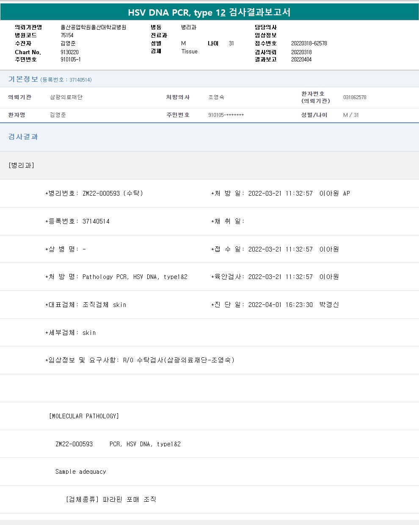Image resolution: width=419 pixels, height=525 pixels.
Task: Click the 진단일 timestamp 2022-04-01 16:23:30
Action: point(280,305)
